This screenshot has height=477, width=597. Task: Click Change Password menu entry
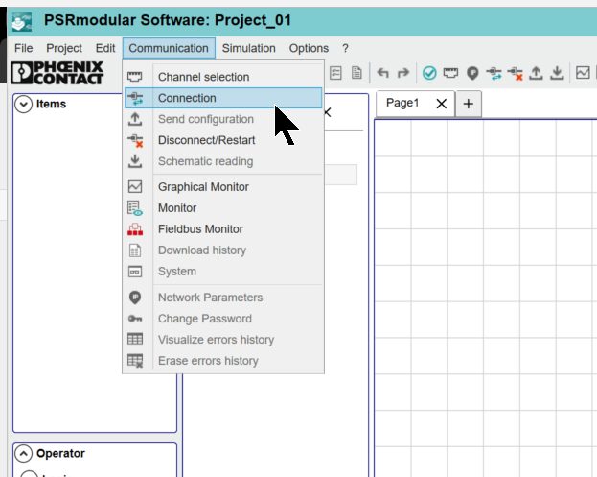pos(223,319)
